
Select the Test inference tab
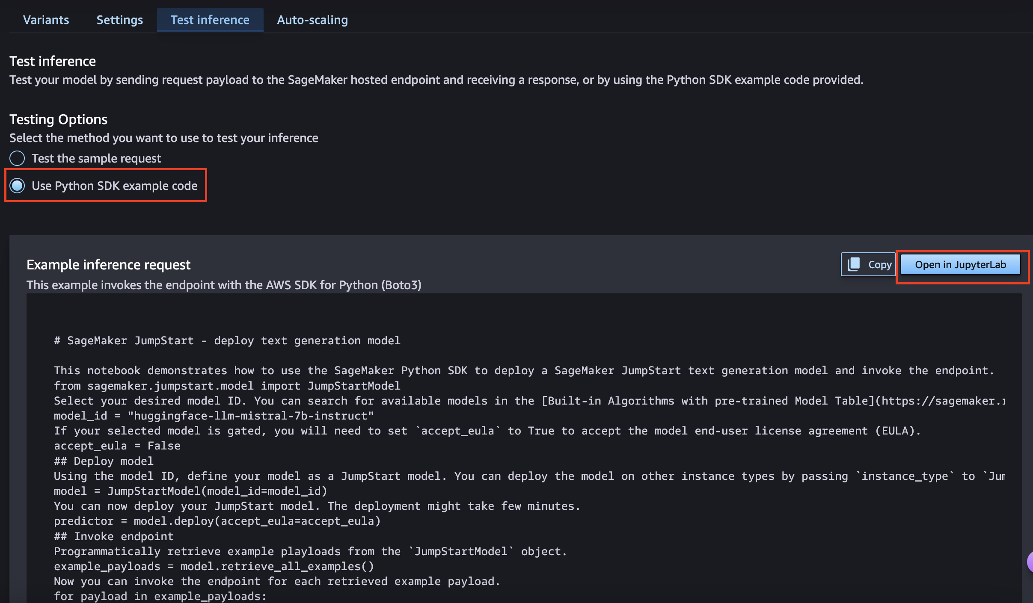(210, 20)
